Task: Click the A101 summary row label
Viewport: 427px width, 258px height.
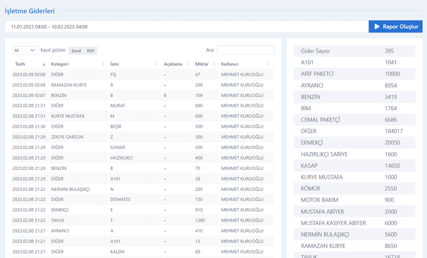Action: click(307, 62)
